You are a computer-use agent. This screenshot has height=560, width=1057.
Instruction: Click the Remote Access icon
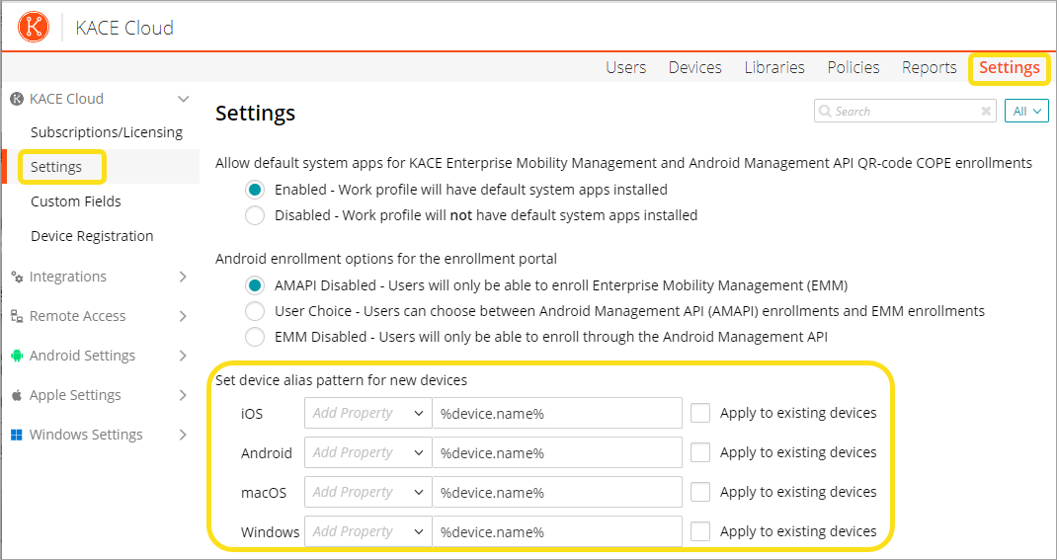(x=17, y=317)
